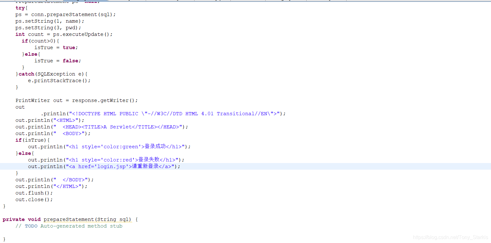Click the line 'out.println(" </BODY>");'

pyautogui.click(x=54, y=180)
